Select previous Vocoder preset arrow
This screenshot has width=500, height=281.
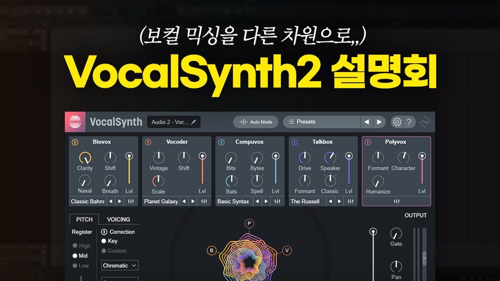point(184,201)
